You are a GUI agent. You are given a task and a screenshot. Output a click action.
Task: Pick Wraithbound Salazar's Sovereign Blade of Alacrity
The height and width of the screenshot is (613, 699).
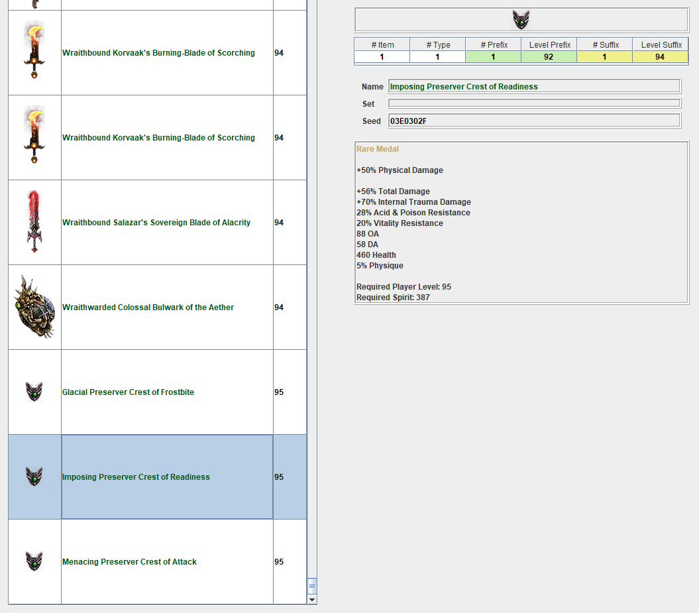156,223
